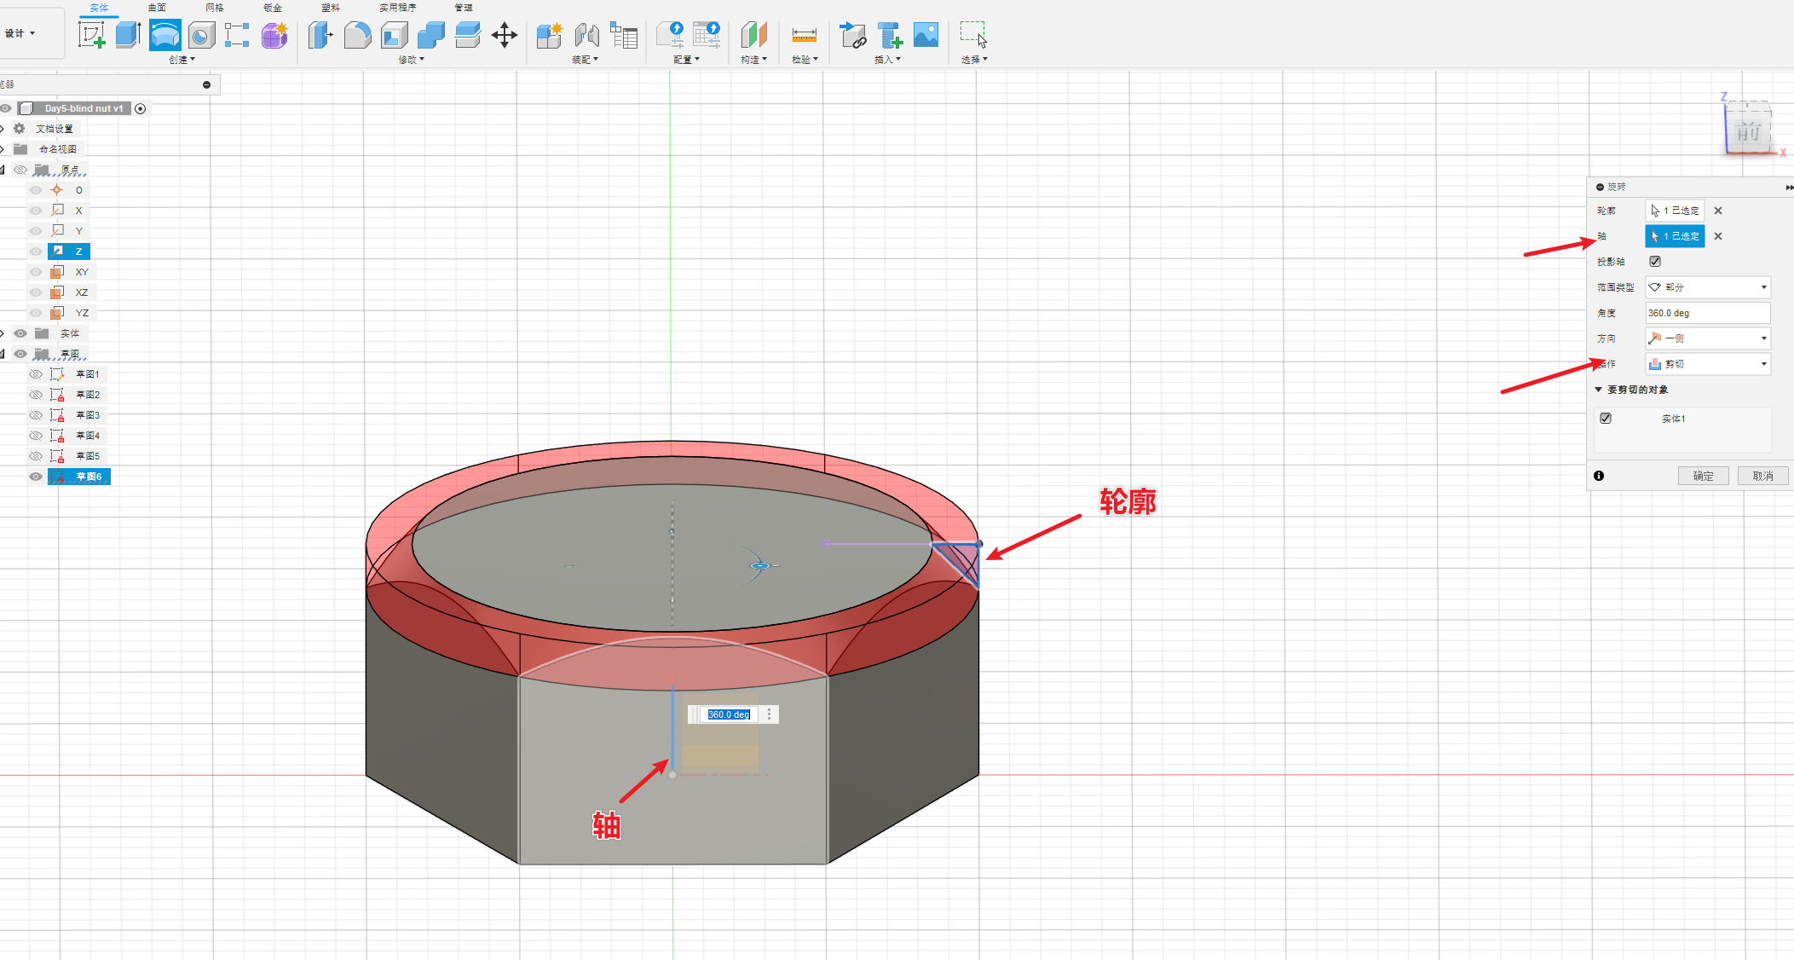Select the XY plane in browser tree

[82, 272]
